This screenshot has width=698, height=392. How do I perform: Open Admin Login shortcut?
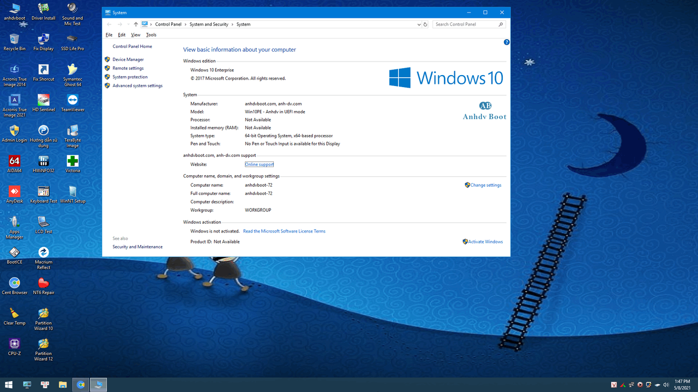(14, 134)
